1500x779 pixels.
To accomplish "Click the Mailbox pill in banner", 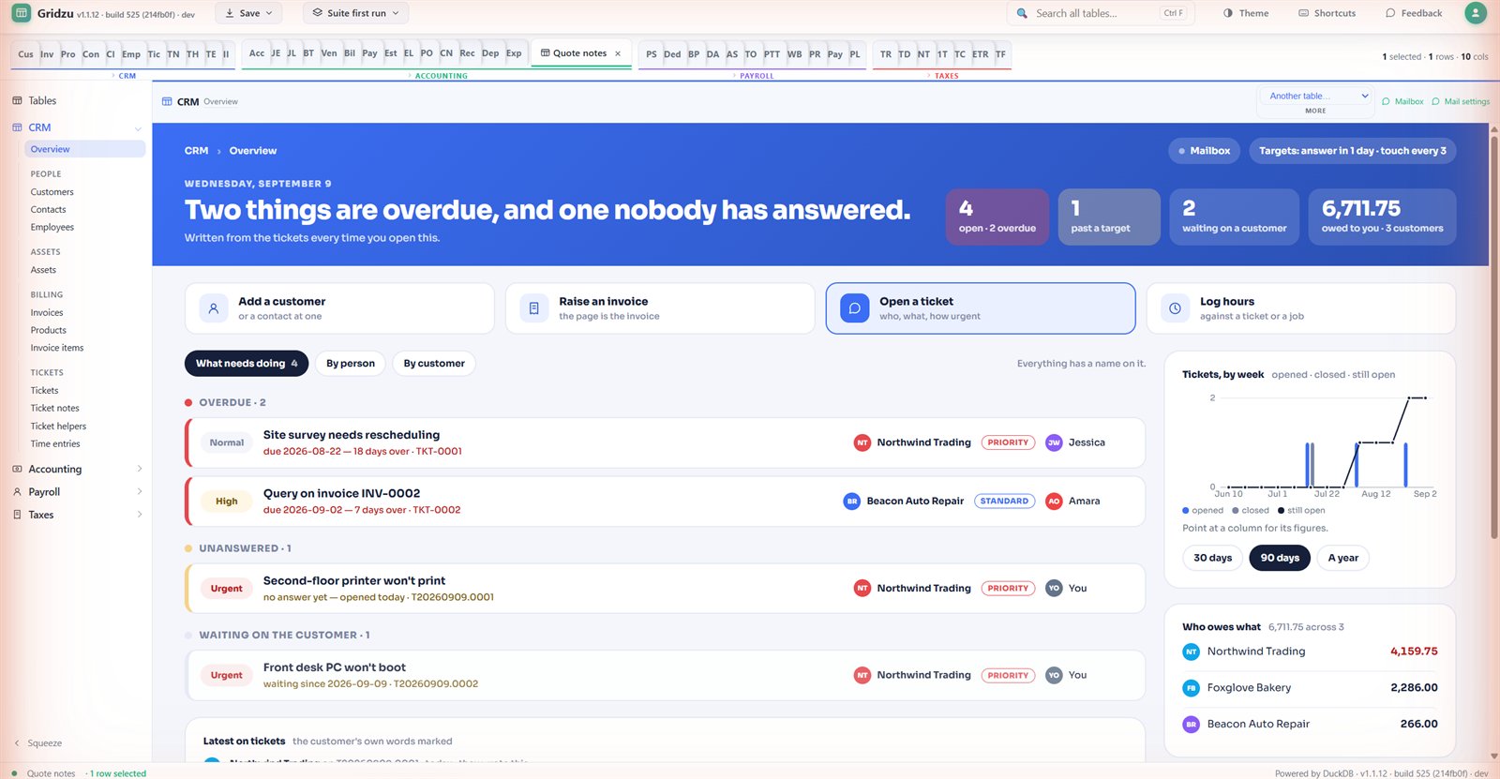I will (x=1205, y=151).
